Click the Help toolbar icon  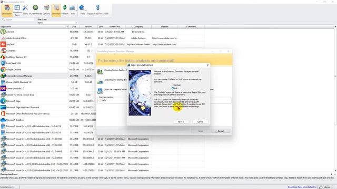pyautogui.click(x=82, y=10)
